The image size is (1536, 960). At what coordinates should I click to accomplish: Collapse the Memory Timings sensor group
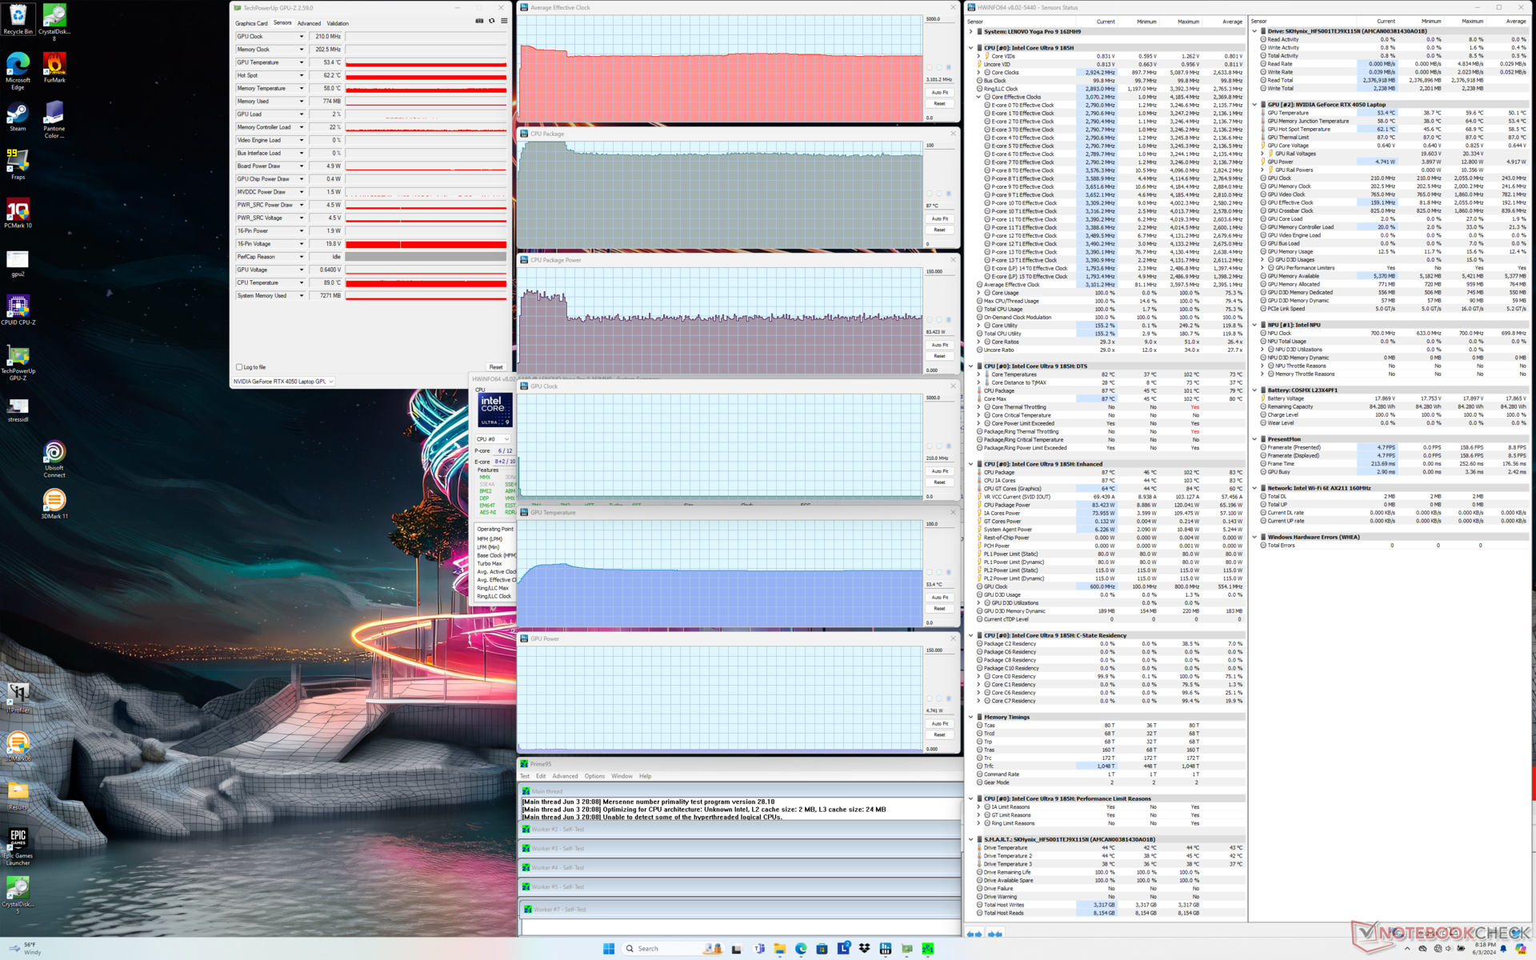tap(971, 718)
